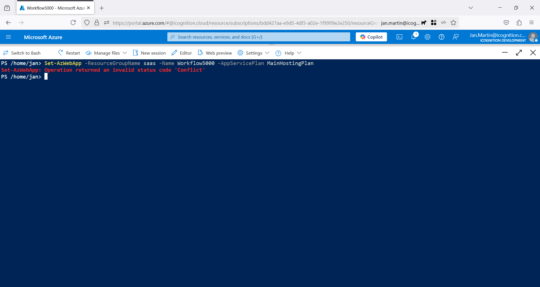Image resolution: width=540 pixels, height=287 pixels.
Task: Start a New session
Action: tap(149, 53)
